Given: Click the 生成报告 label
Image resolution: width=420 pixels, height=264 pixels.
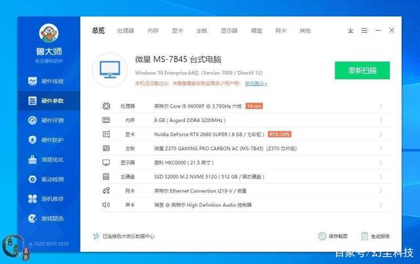Looking at the screenshot, I should (380, 236).
